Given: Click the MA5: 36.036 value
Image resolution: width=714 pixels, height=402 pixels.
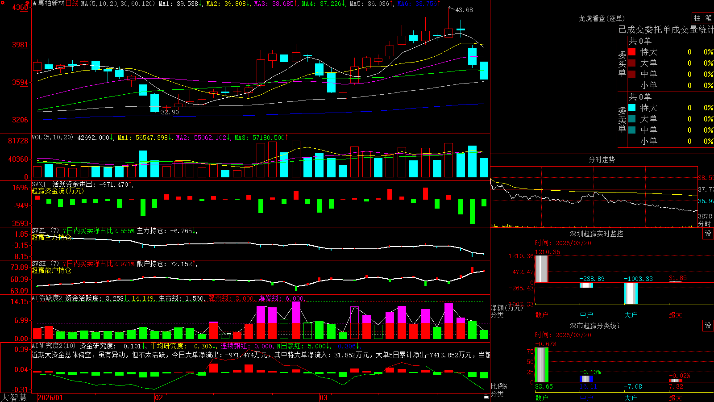Looking at the screenshot, I should pyautogui.click(x=371, y=4).
